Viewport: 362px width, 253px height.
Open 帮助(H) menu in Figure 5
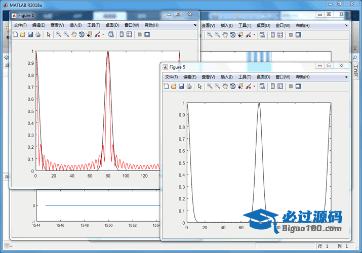303,77
